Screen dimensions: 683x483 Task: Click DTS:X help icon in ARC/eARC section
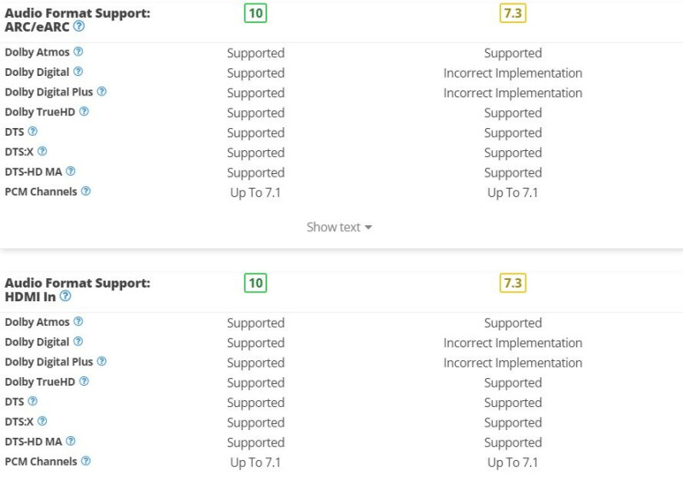coord(42,151)
